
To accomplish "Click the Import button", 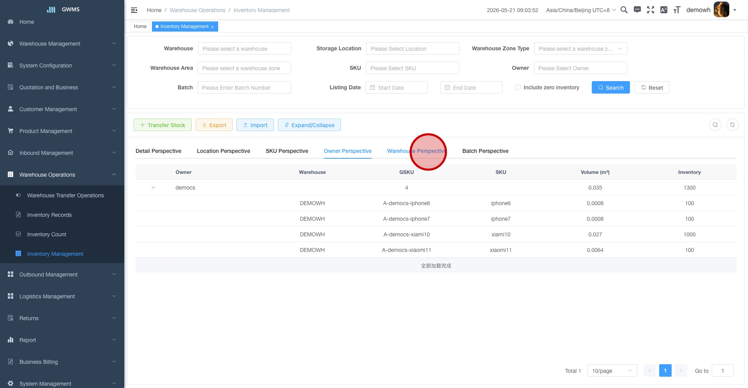I will click(255, 125).
